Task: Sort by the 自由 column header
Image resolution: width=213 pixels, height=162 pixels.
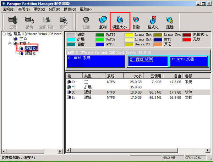Action: [173, 76]
